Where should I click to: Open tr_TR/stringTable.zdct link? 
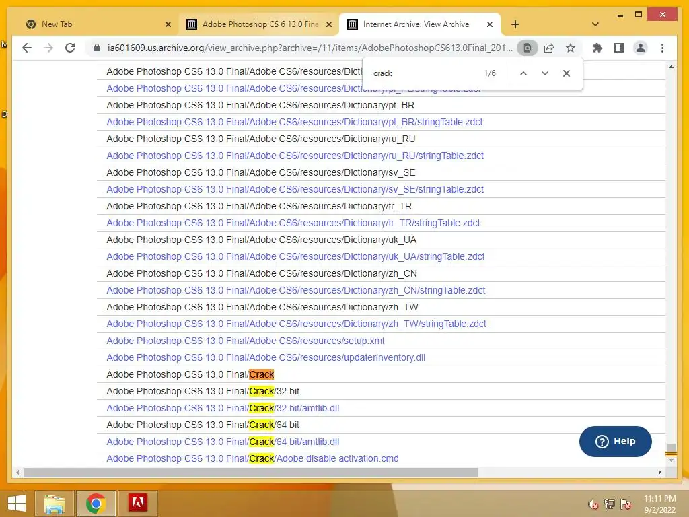(x=293, y=223)
